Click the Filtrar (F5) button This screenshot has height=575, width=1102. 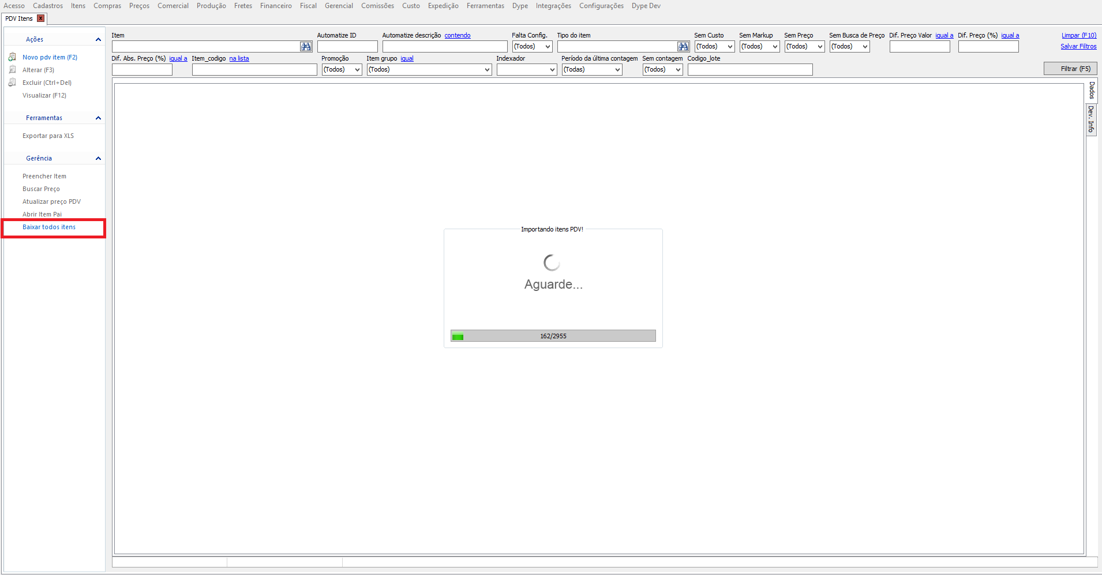1070,69
